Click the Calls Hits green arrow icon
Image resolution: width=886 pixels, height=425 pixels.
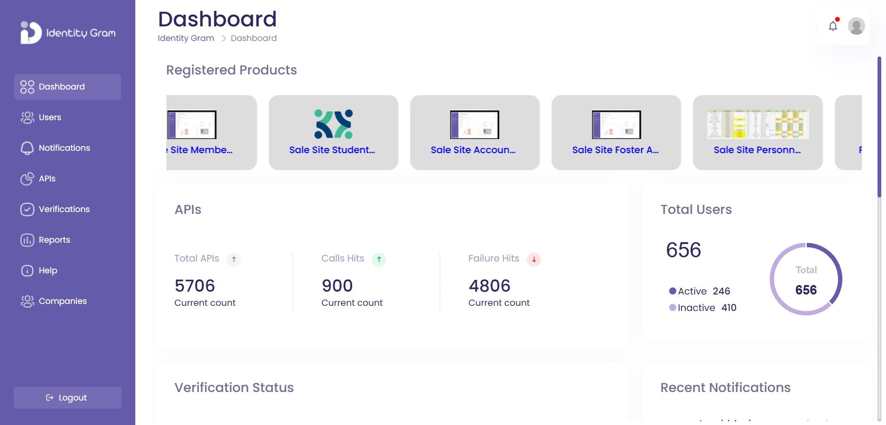point(379,259)
